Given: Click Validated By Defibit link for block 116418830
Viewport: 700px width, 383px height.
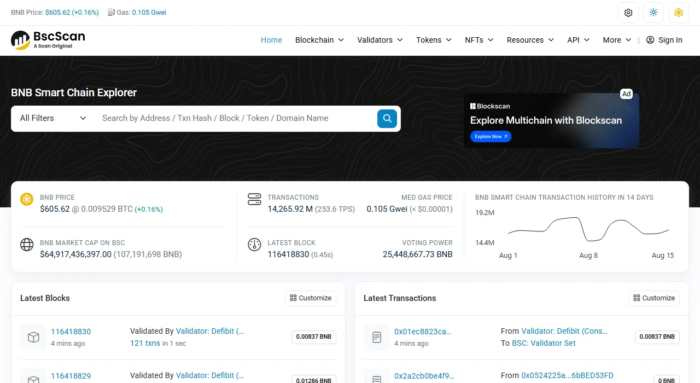Looking at the screenshot, I should pos(210,331).
